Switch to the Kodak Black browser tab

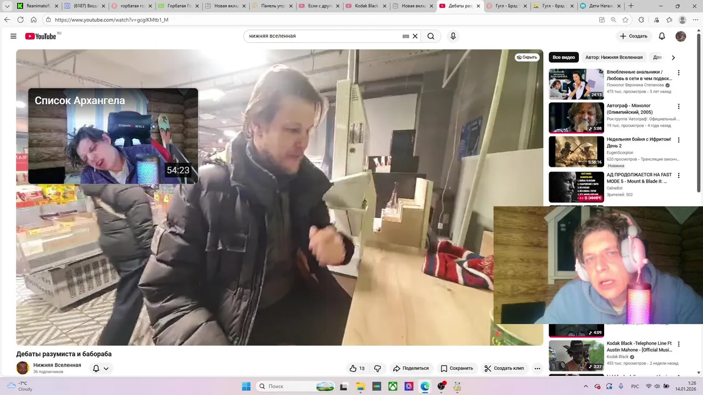(x=366, y=6)
